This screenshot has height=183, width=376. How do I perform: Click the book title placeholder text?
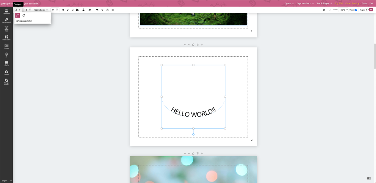[x=20, y=4]
